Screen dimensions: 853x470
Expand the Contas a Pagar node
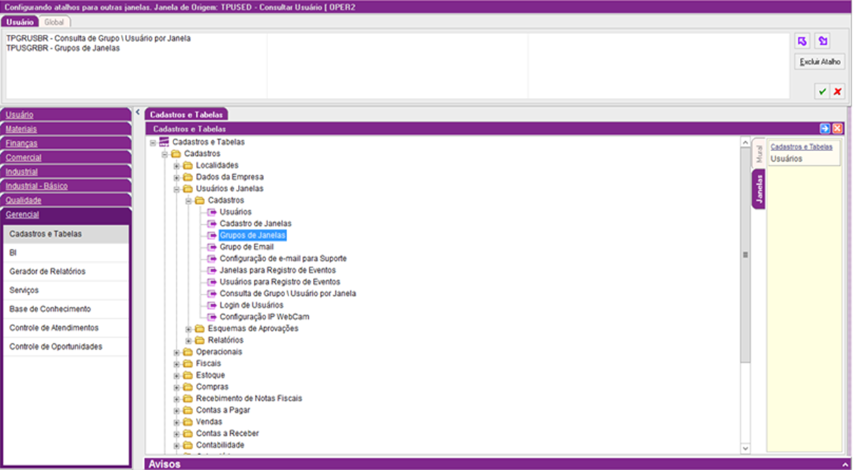[176, 410]
